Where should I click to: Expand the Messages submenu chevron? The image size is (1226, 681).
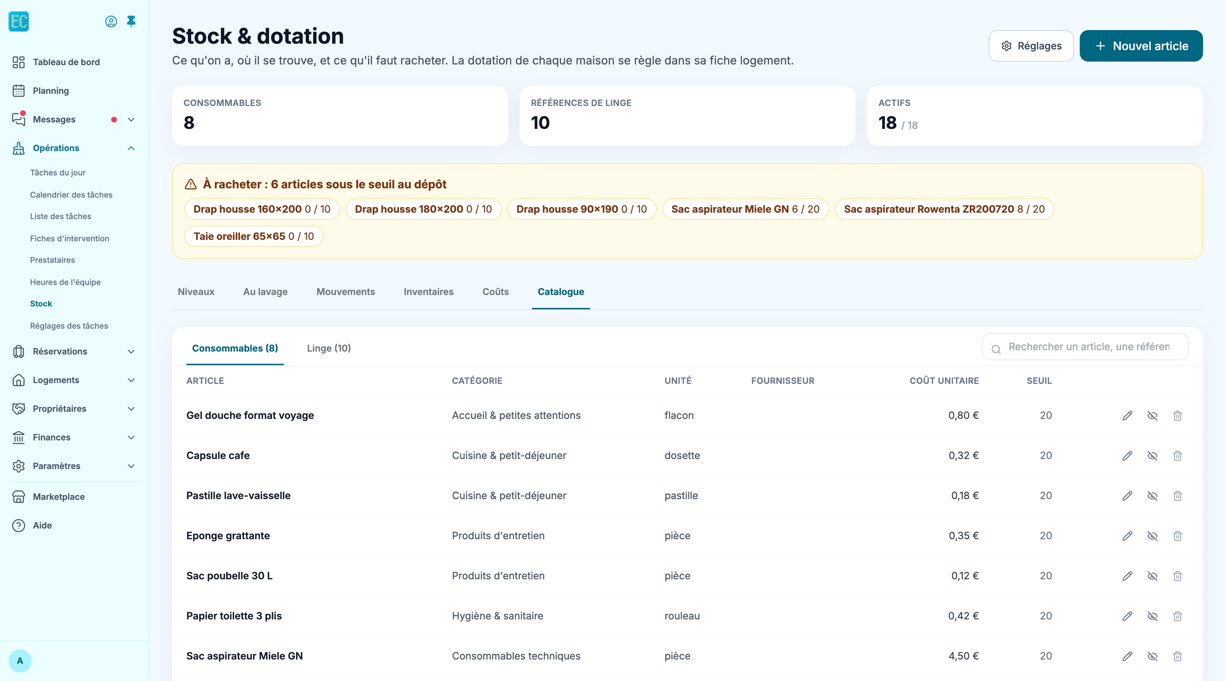[x=131, y=119]
